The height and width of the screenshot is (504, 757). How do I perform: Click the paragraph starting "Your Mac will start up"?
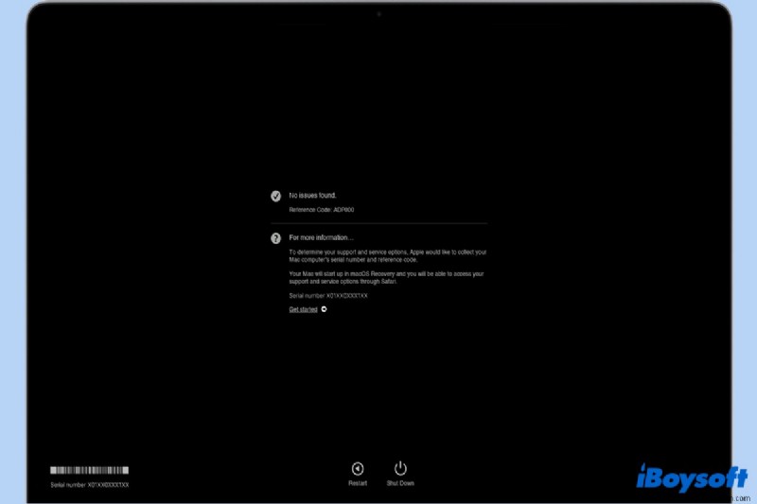386,277
